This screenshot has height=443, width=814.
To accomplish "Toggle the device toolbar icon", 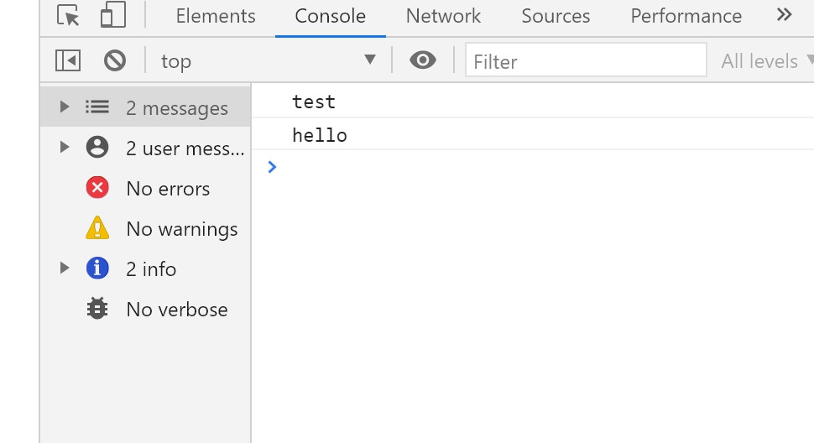I will click(x=112, y=16).
